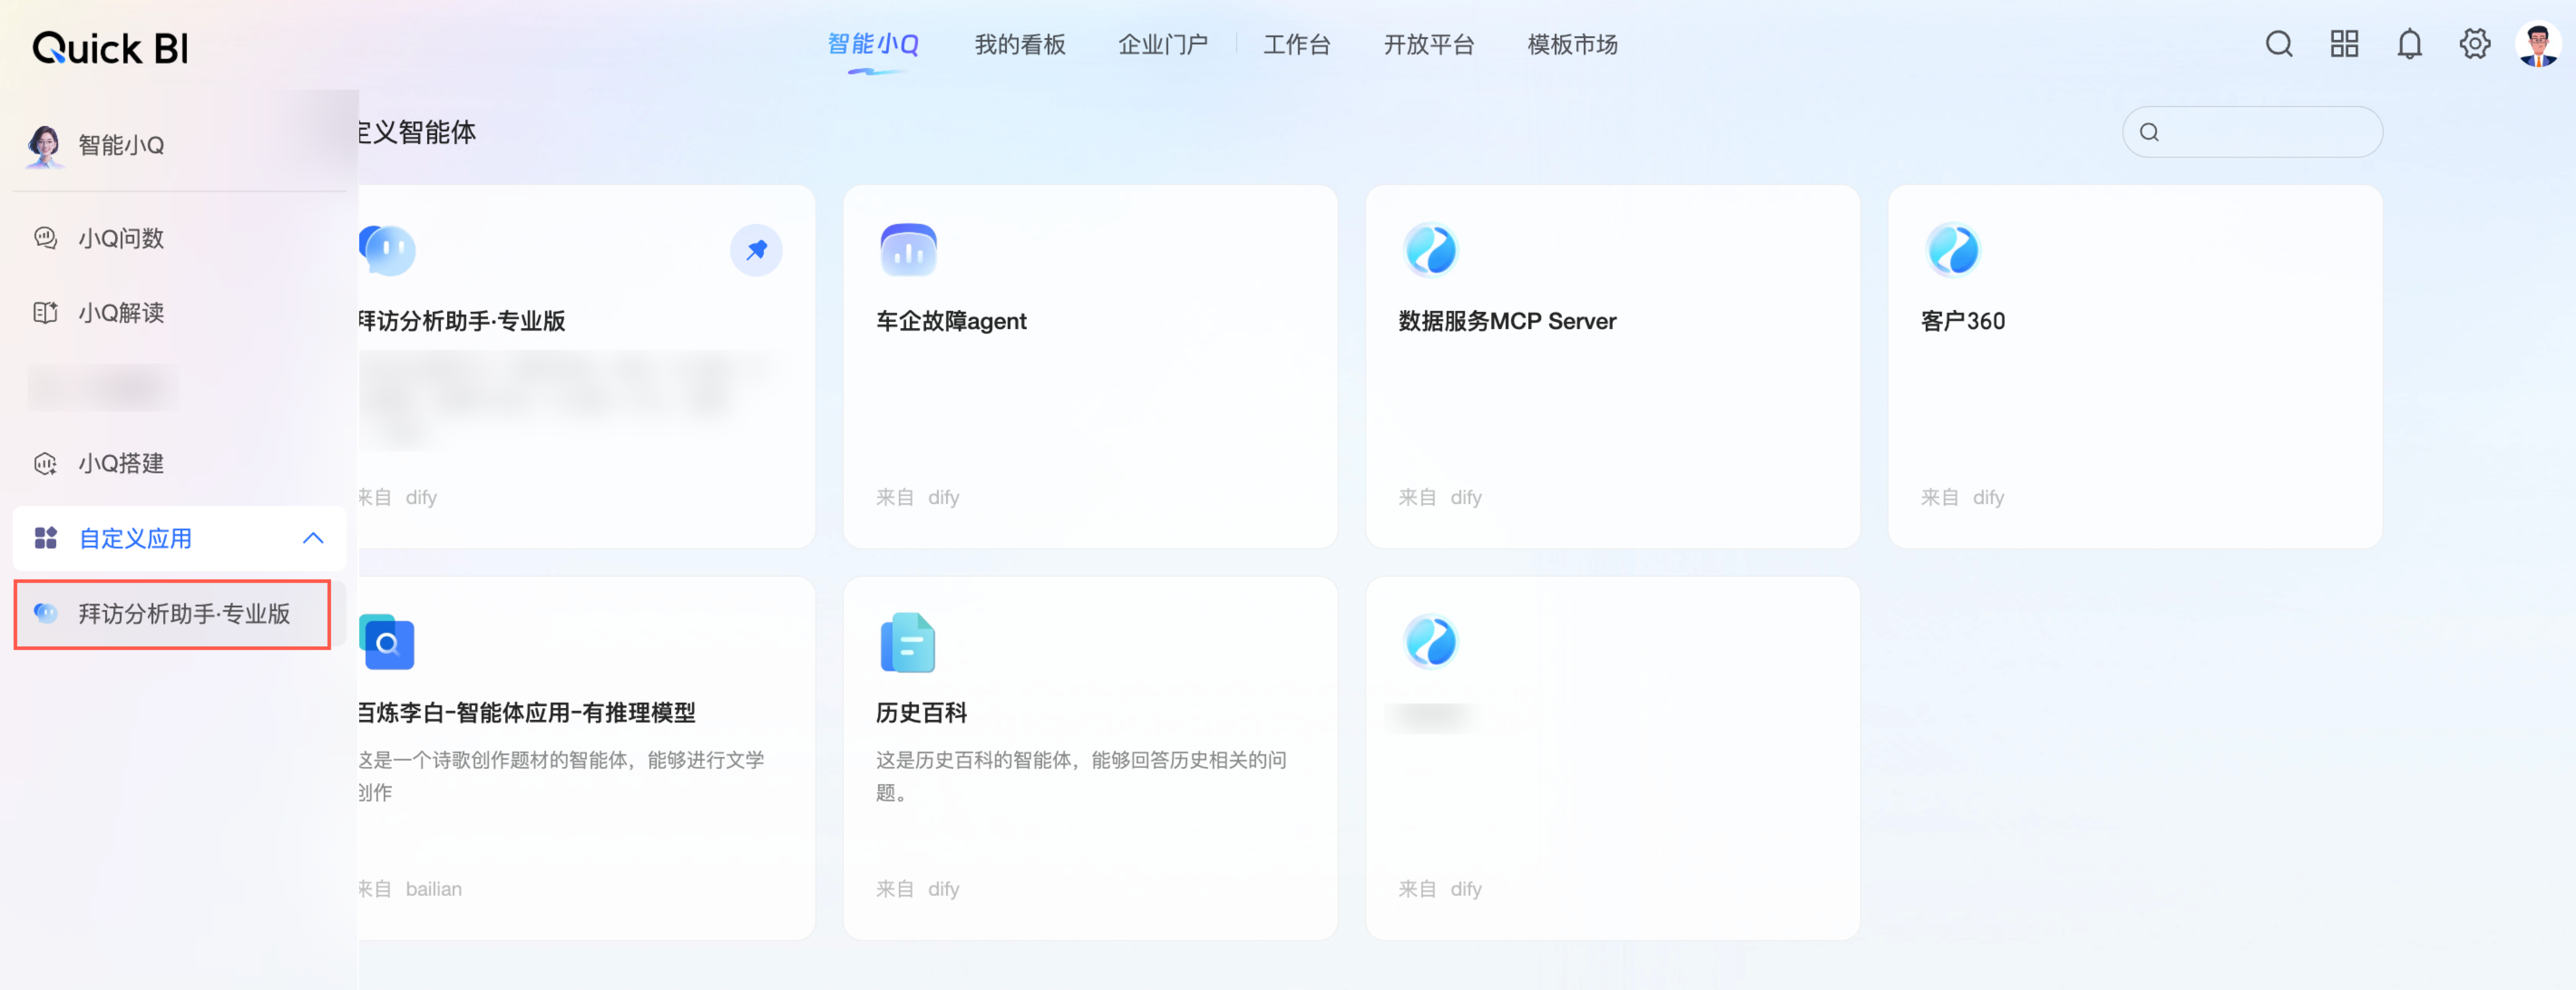The image size is (2576, 990).
Task: Click the agent search input field
Action: pos(2265,132)
